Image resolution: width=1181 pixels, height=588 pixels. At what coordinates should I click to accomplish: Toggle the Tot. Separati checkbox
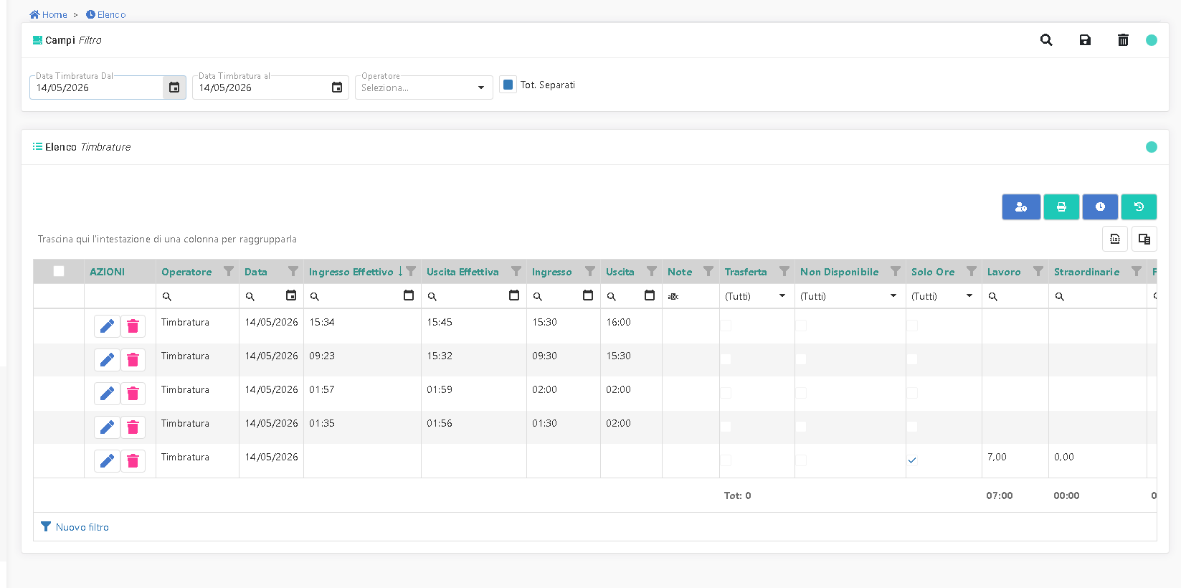(x=508, y=85)
